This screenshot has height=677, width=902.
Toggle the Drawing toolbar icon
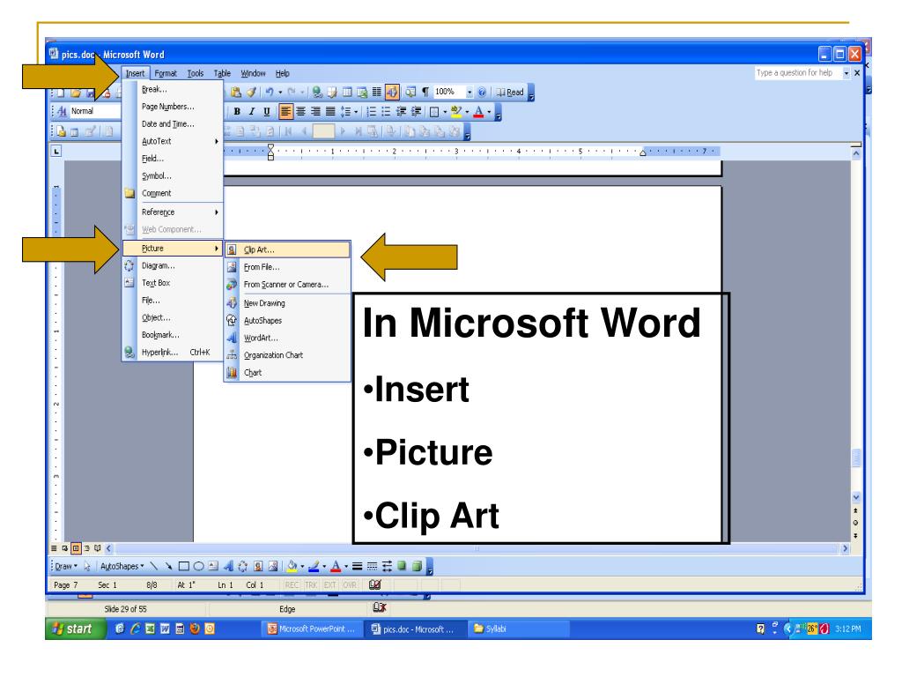392,92
